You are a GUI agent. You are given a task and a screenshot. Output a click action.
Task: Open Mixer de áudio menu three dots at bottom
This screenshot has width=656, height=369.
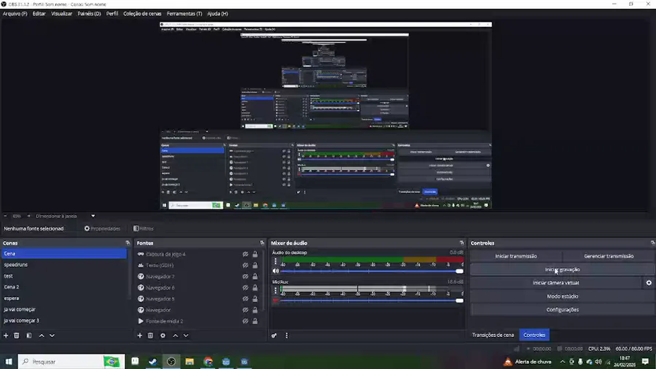click(x=286, y=335)
